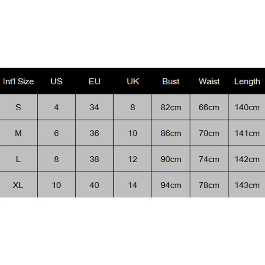265x265 pixels.
Task: Select the L size cell
Action: [19, 159]
